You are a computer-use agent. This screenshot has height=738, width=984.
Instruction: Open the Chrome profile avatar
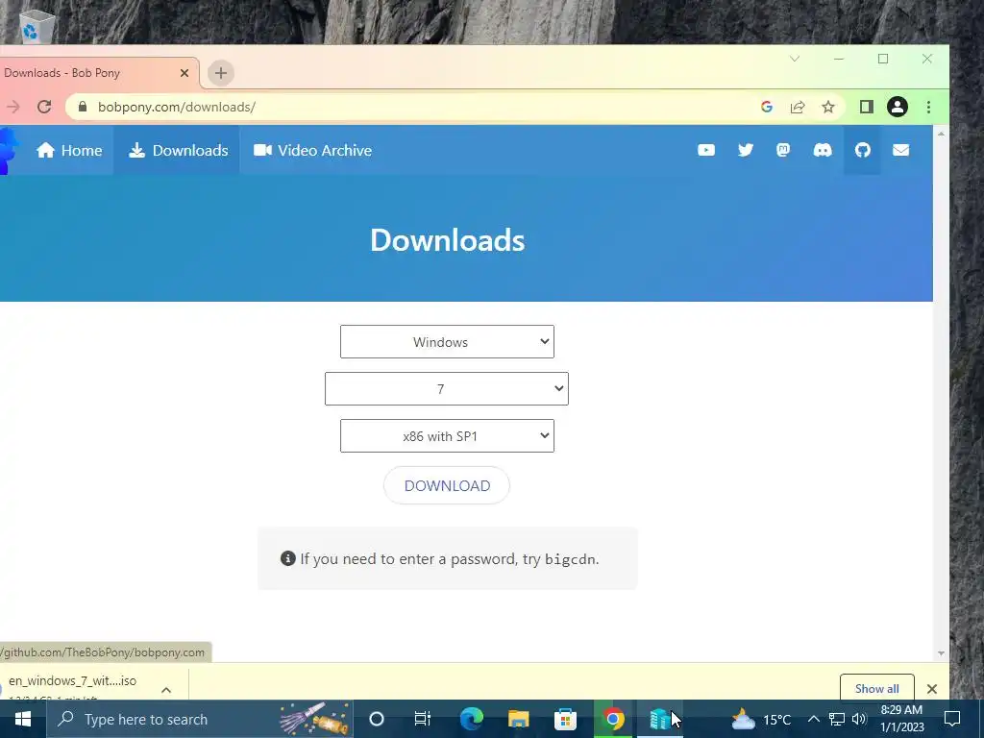click(898, 107)
